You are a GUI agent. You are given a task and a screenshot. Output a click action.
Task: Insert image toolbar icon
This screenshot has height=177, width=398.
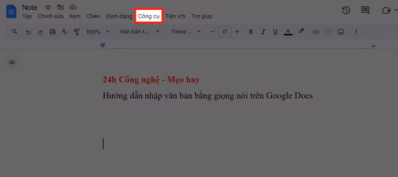[x=341, y=32]
